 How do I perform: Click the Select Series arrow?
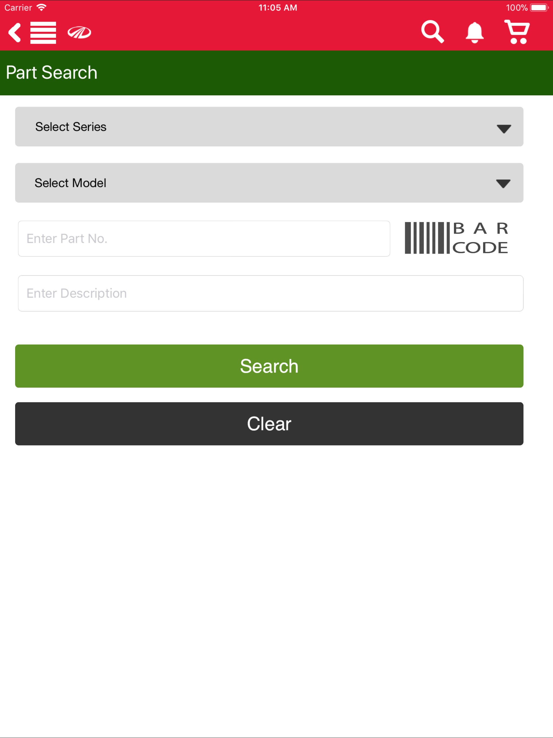[504, 129]
